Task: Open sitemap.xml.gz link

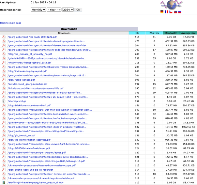Action: click(17, 101)
